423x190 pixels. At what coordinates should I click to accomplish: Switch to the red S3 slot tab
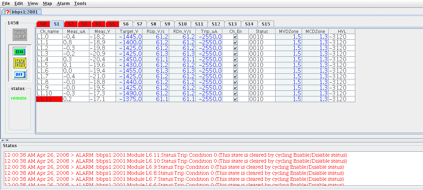tap(84, 24)
